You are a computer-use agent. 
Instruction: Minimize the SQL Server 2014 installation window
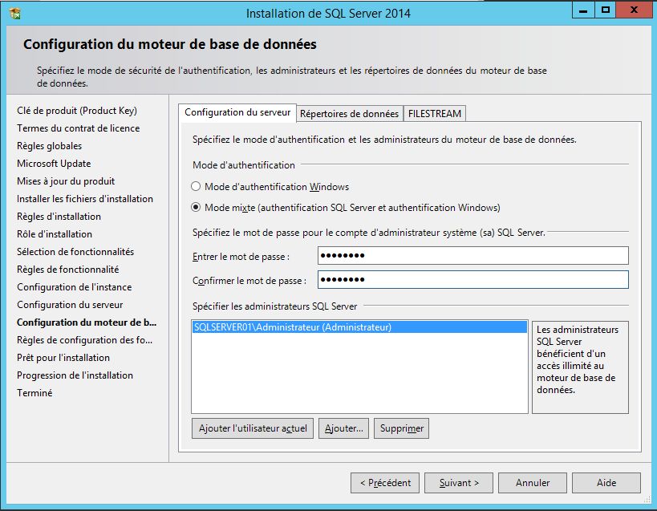pyautogui.click(x=583, y=10)
